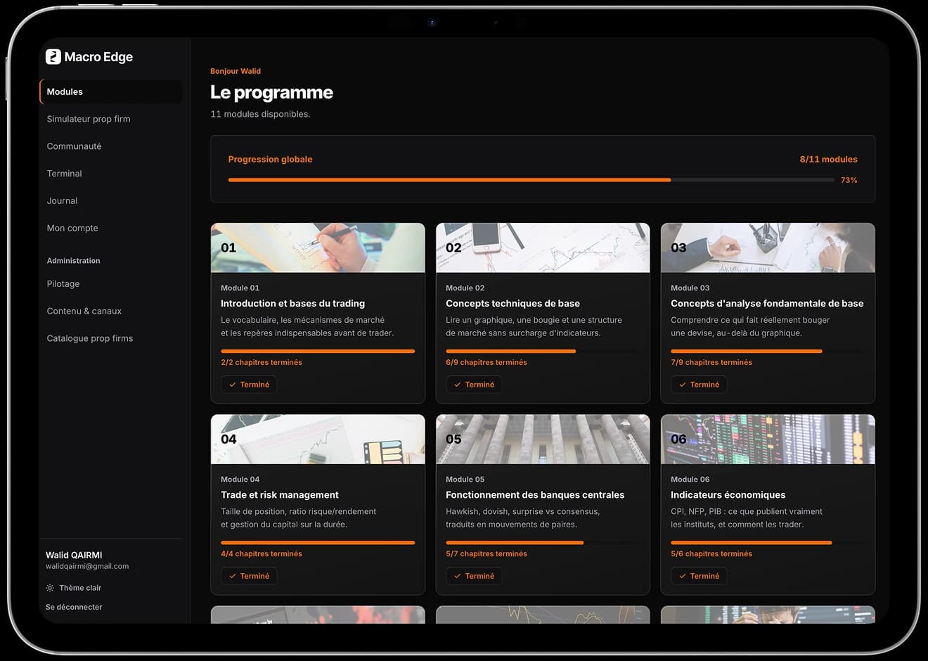Click '4/4 chapitres terminés' text

262,554
